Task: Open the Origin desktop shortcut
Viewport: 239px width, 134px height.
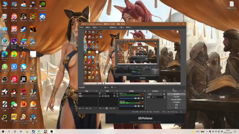Action: pos(24,55)
